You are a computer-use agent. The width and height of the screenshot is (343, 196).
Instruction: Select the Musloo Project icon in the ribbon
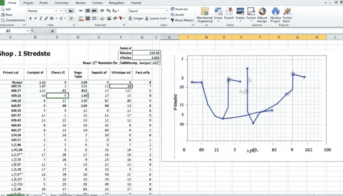275,12
